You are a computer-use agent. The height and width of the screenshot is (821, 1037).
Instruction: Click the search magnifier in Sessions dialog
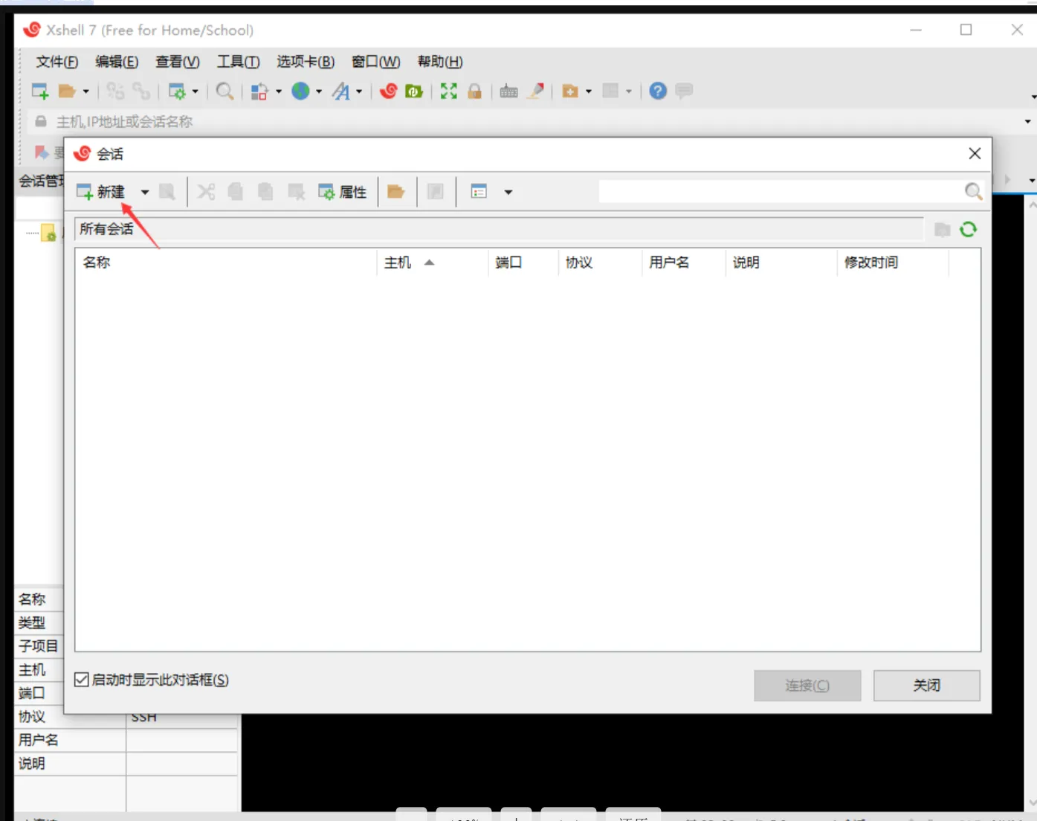tap(973, 192)
